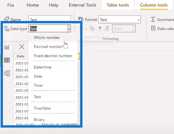The width and height of the screenshot is (174, 134).
Task: Open the Model view icon
Action: click(x=7, y=73)
